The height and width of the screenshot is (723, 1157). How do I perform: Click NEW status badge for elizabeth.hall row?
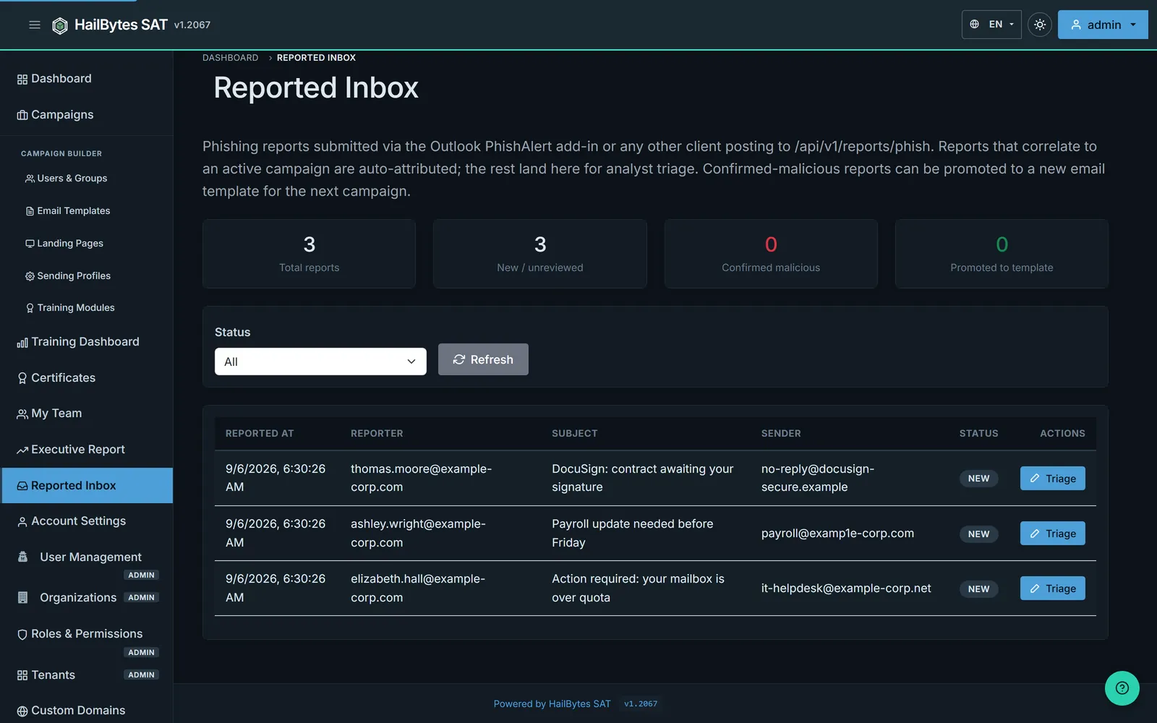pyautogui.click(x=978, y=589)
